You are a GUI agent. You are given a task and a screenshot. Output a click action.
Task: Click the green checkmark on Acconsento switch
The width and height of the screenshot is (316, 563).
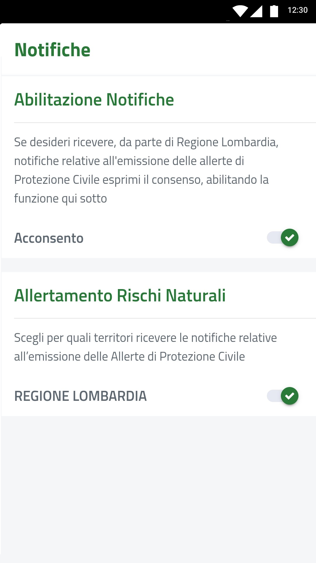pyautogui.click(x=290, y=238)
